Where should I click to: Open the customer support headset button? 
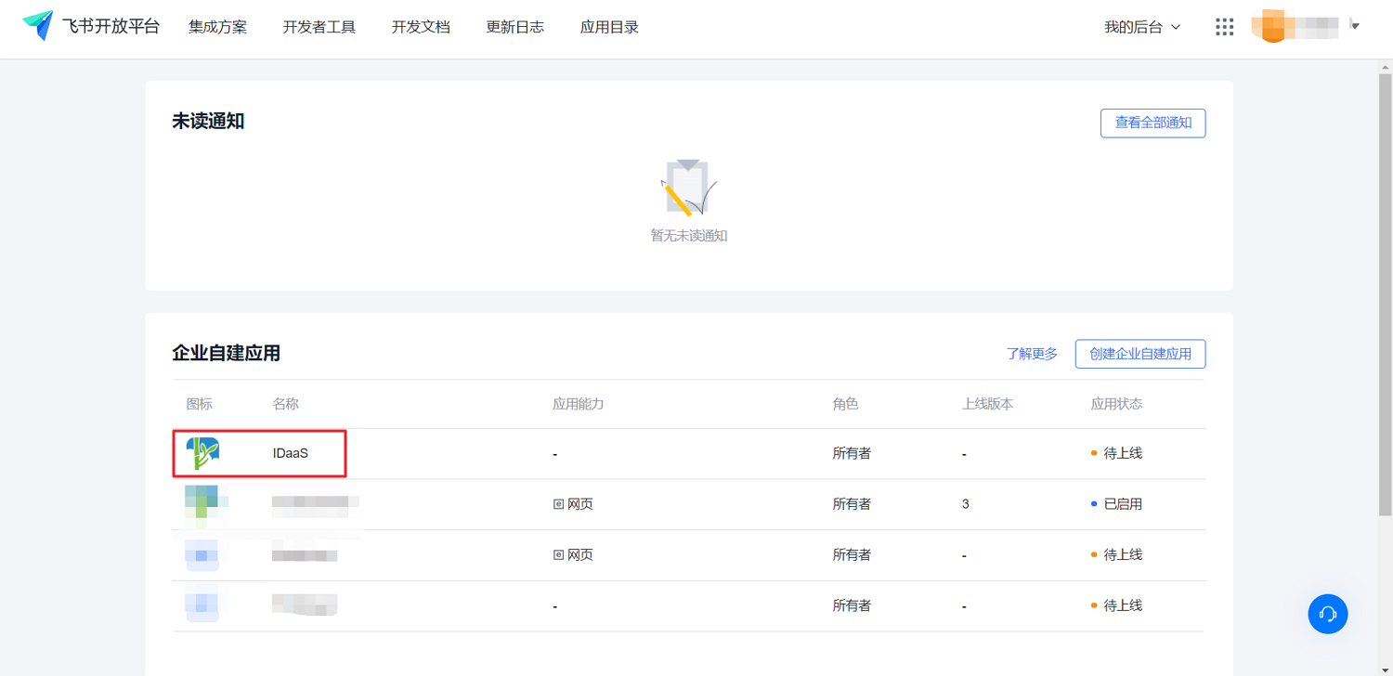1328,614
